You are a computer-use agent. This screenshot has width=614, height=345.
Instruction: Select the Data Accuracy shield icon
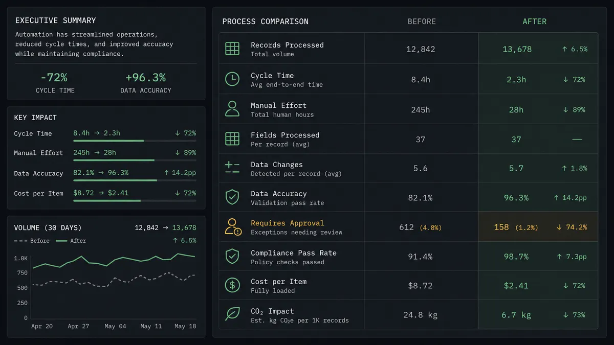[232, 197]
